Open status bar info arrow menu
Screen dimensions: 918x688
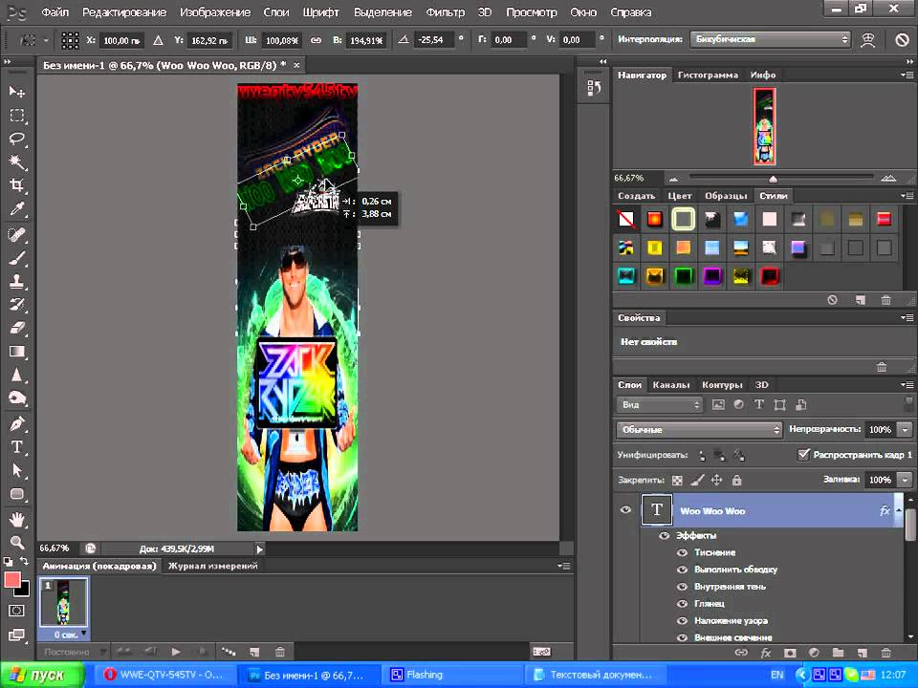tap(259, 548)
